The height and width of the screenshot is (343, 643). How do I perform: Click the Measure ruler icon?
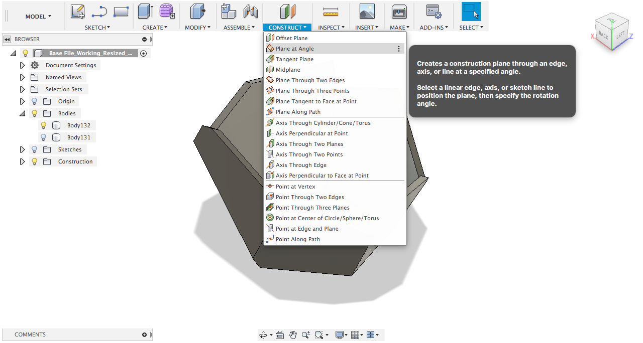pos(331,11)
